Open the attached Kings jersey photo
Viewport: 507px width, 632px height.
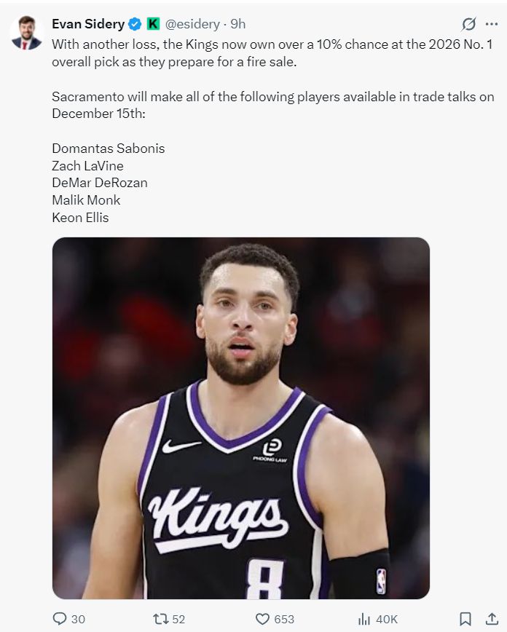240,418
